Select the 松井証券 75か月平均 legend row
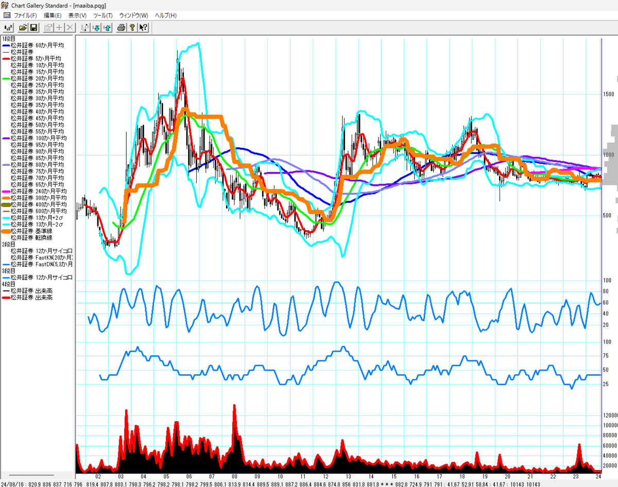Image resolution: width=618 pixels, height=487 pixels. (37, 171)
